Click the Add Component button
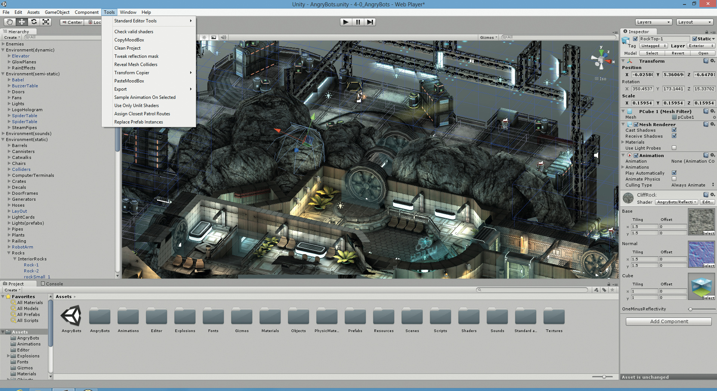The width and height of the screenshot is (717, 391). (669, 322)
